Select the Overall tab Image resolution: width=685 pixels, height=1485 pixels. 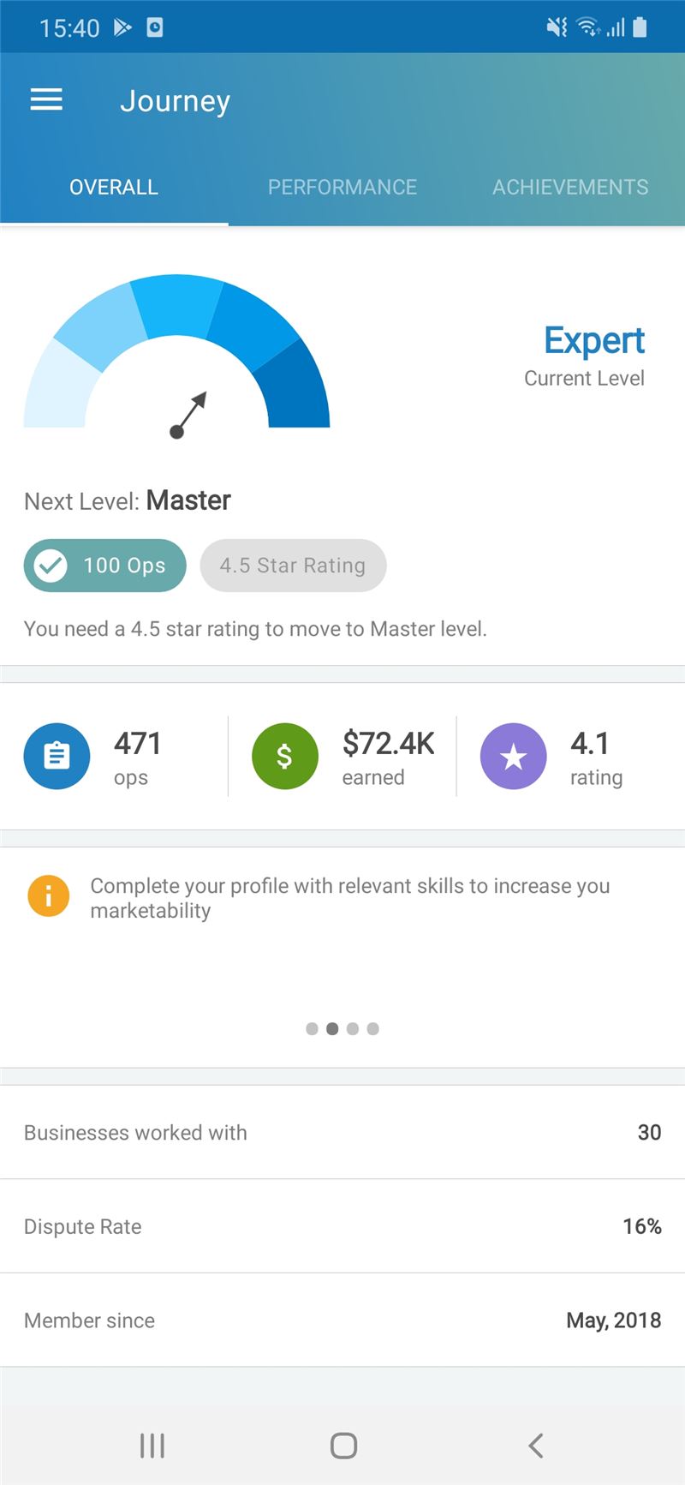(114, 187)
